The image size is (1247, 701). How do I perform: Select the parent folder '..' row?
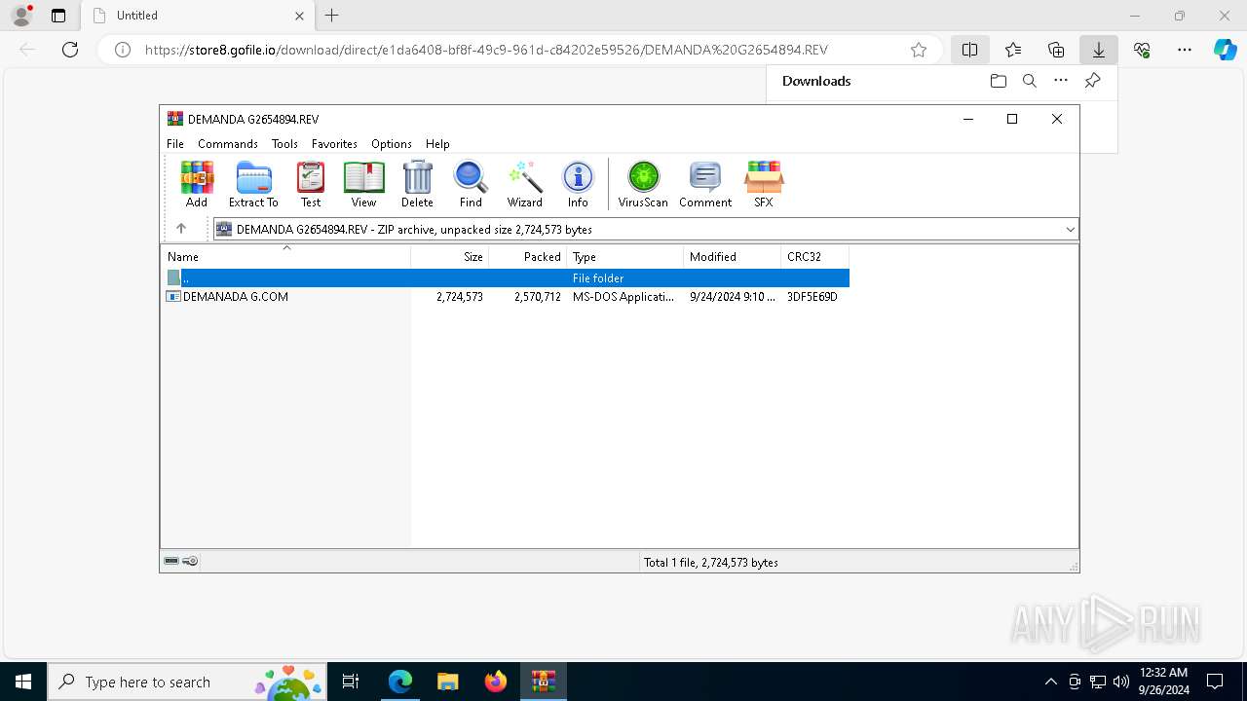pyautogui.click(x=506, y=278)
